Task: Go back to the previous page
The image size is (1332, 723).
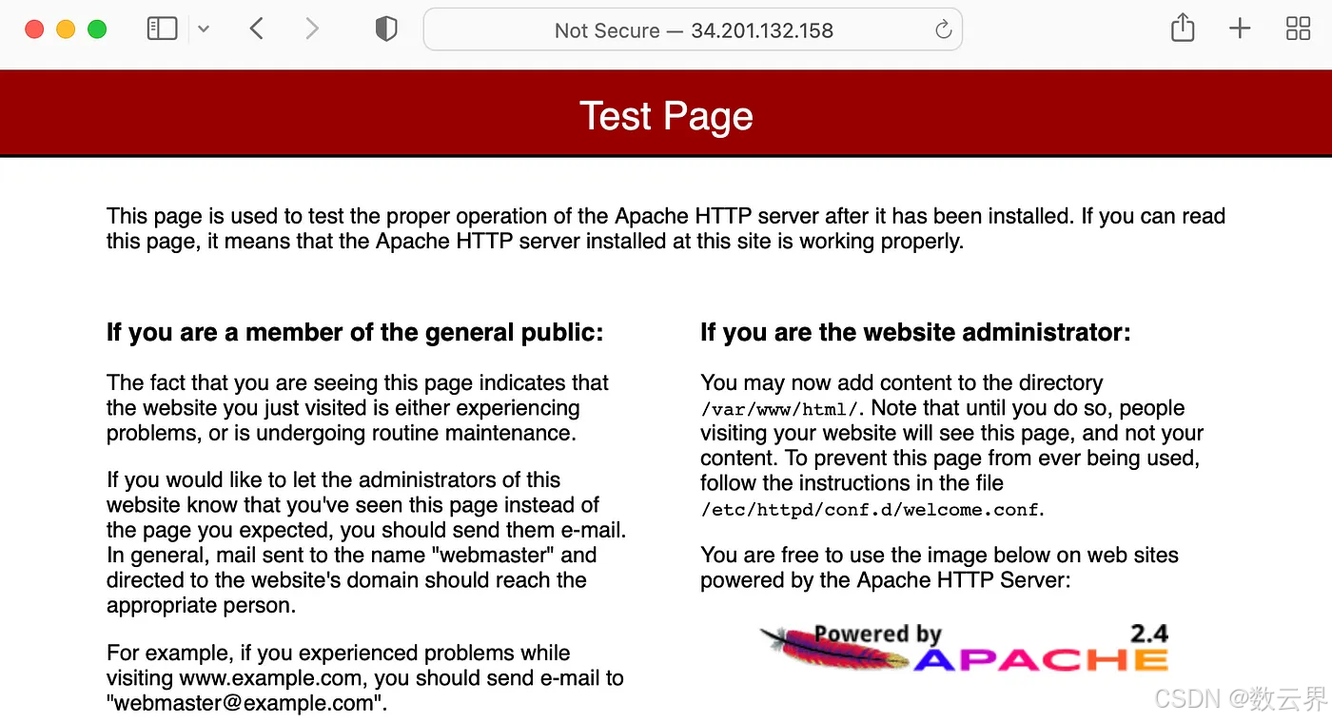Action: coord(257,29)
